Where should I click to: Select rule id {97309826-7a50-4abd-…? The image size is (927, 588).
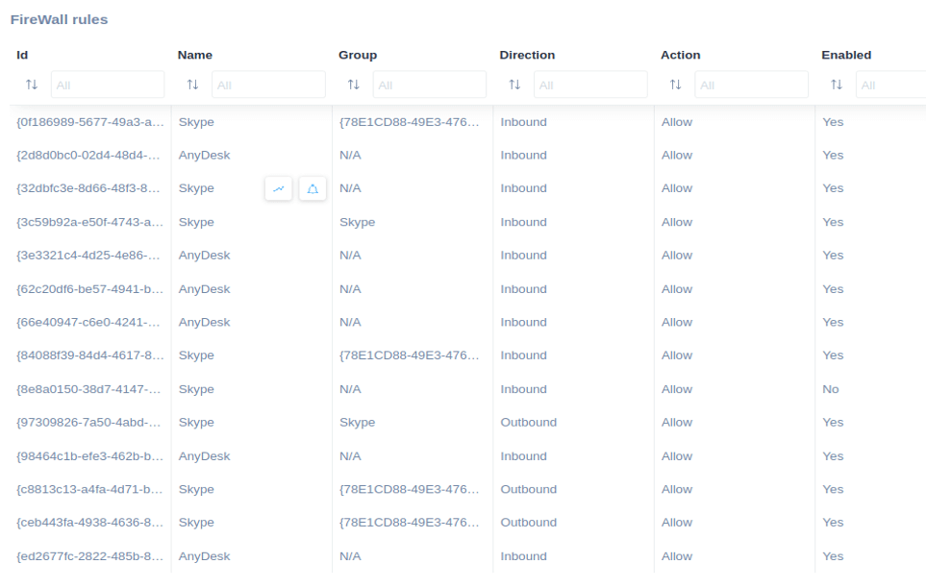coord(88,423)
